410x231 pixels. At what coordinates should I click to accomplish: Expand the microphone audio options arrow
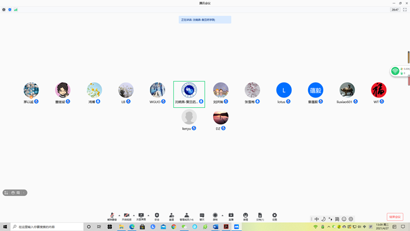(119, 216)
